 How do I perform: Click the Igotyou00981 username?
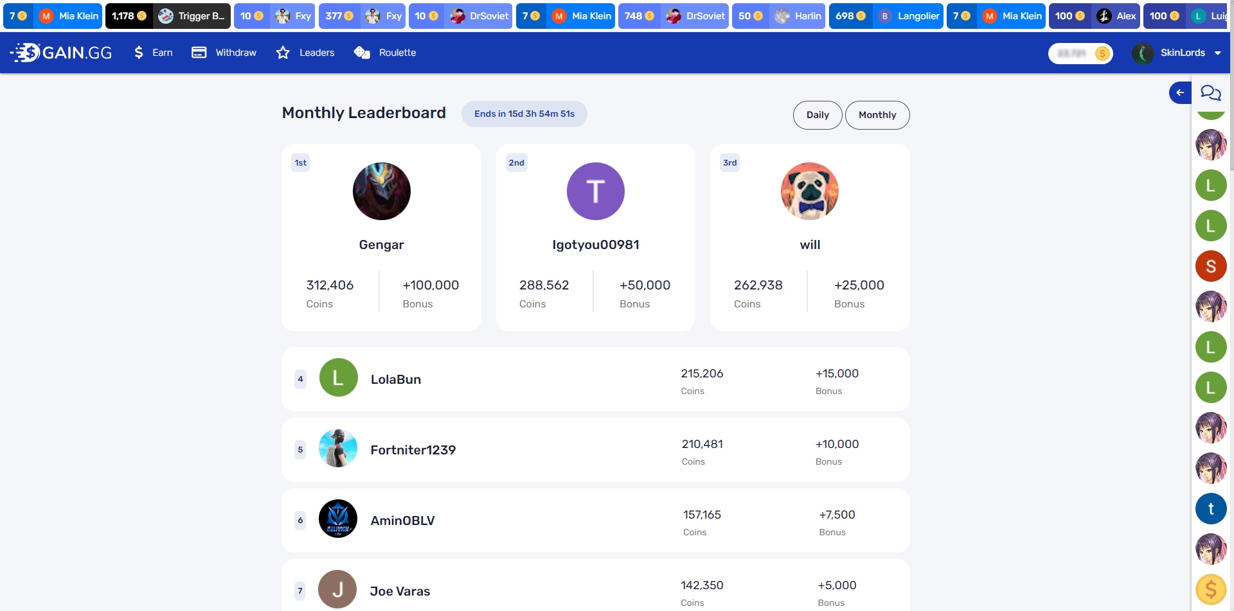596,245
